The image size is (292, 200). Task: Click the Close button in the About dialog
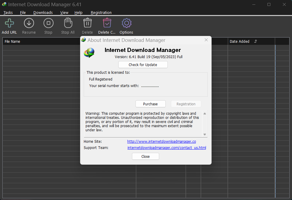(146, 156)
